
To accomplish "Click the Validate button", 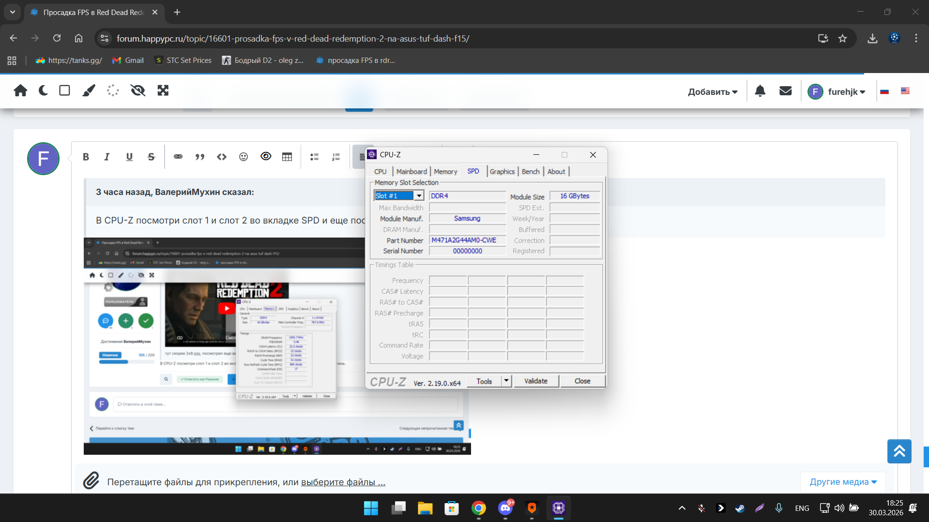I will coord(535,381).
